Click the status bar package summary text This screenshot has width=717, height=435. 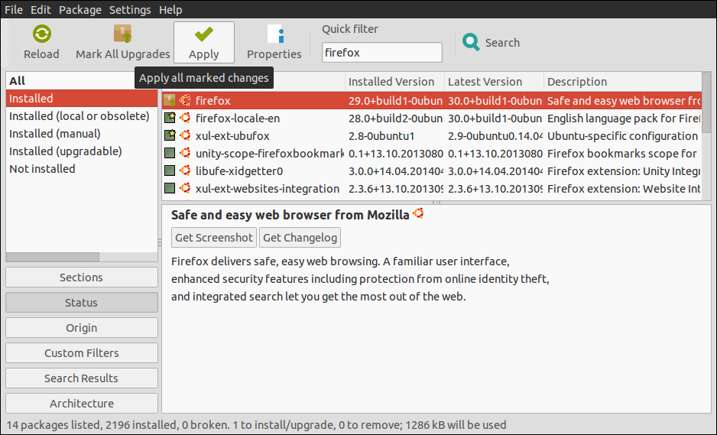coord(256,425)
